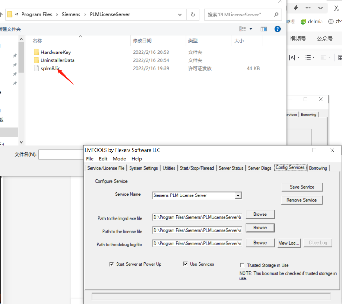Screen dimensions: 342x304
Task: Switch to Service/License File tab
Action: coord(106,168)
